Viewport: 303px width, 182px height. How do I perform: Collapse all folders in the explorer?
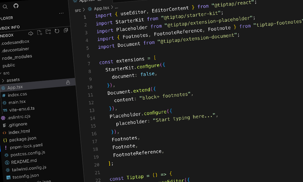66,31
